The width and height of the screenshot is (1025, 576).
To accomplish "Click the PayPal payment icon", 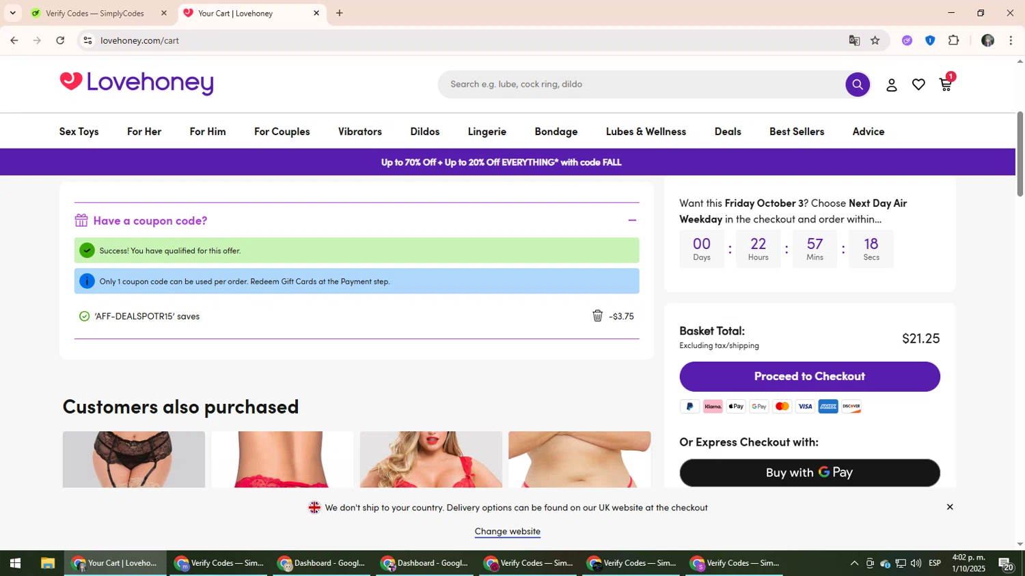I will click(x=689, y=407).
